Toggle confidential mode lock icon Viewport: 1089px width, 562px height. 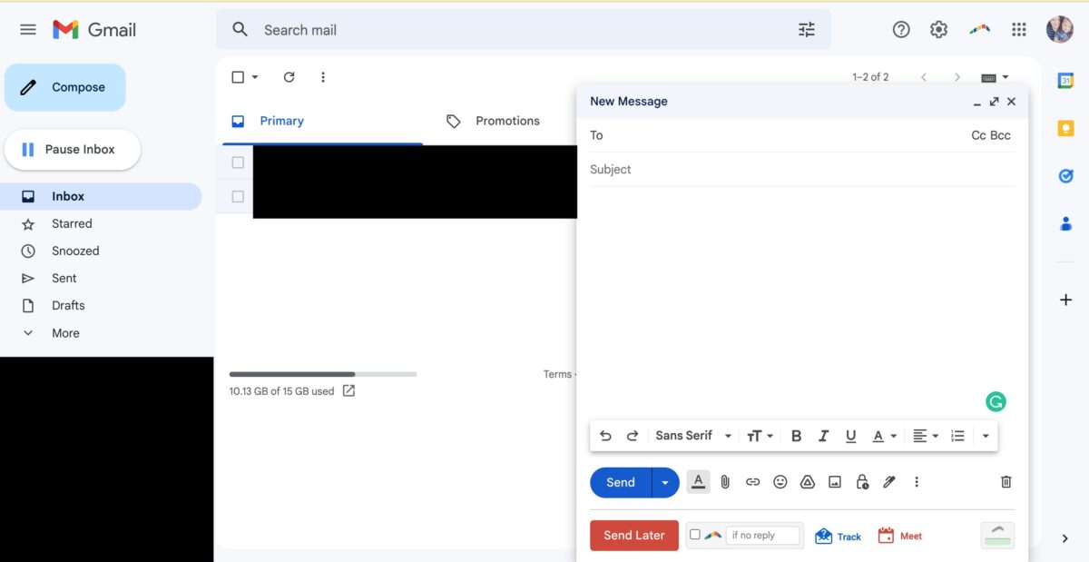862,482
